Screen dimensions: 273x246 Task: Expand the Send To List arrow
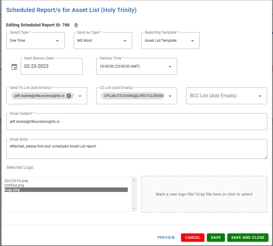point(80,96)
